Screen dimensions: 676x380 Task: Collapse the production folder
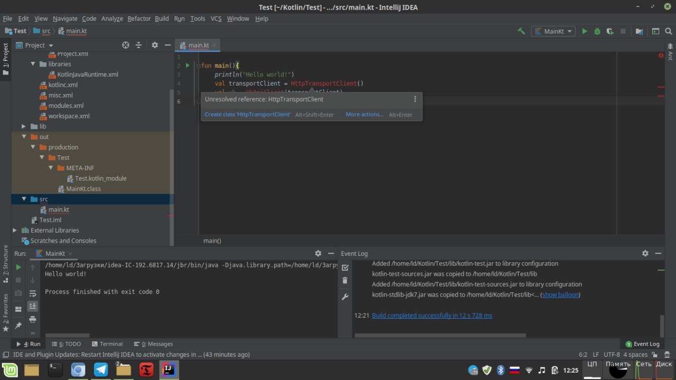(33, 147)
